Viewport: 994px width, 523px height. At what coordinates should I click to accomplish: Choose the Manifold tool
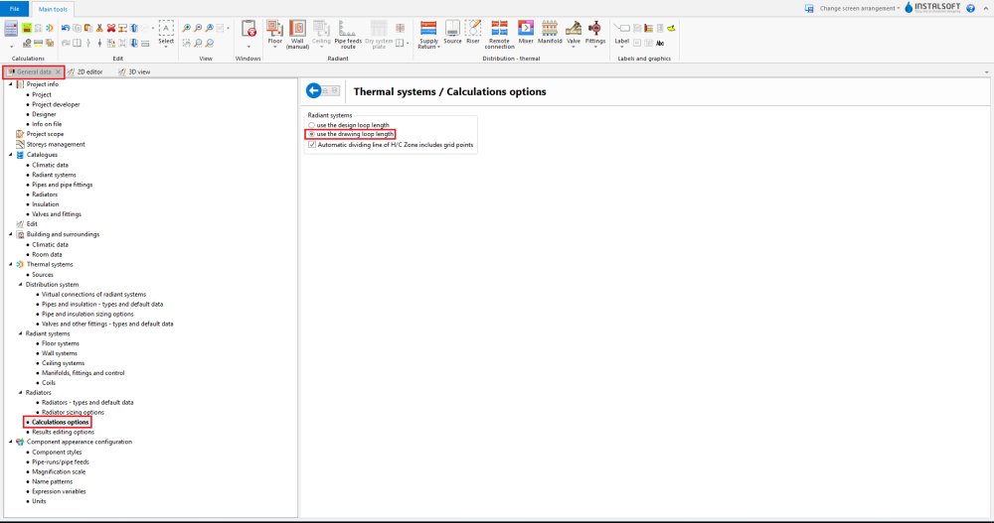click(x=550, y=30)
